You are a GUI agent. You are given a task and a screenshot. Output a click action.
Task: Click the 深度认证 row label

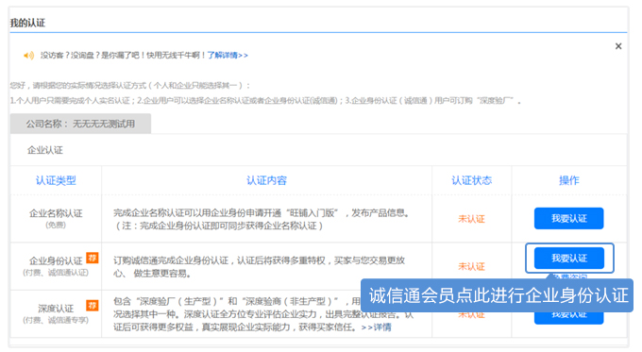[56, 309]
